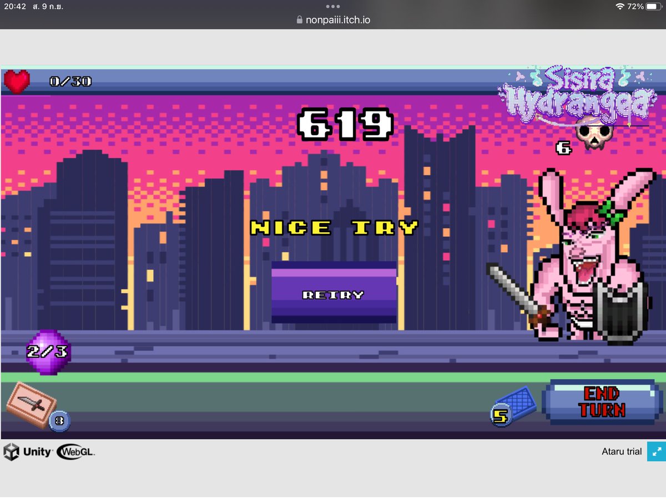Click the WebGL logo in footer
The width and height of the screenshot is (666, 499).
[x=75, y=451]
